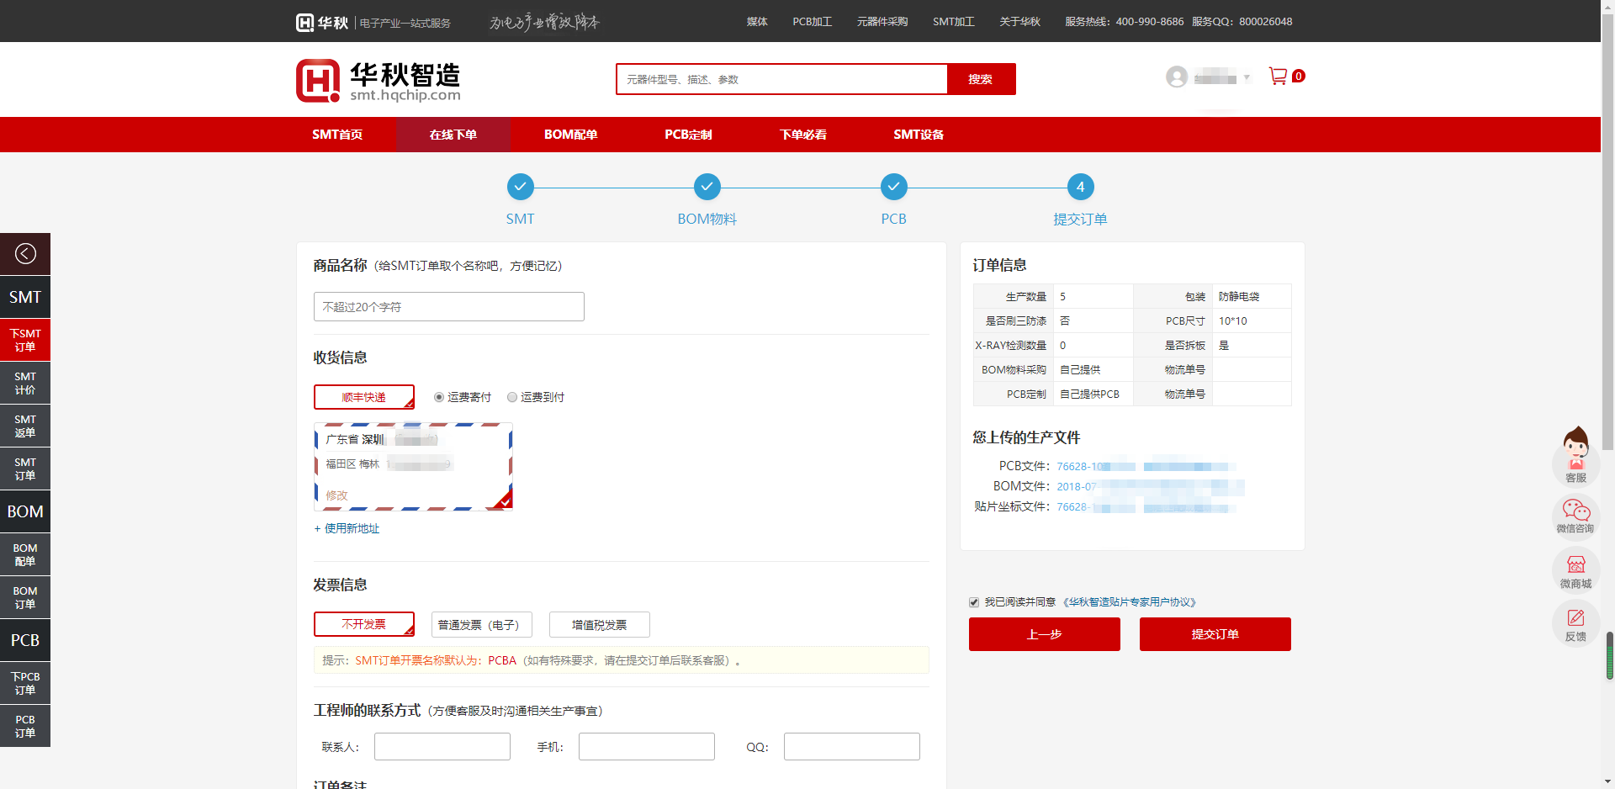Expand 使用新地址 to add address
This screenshot has height=789, width=1615.
[347, 528]
